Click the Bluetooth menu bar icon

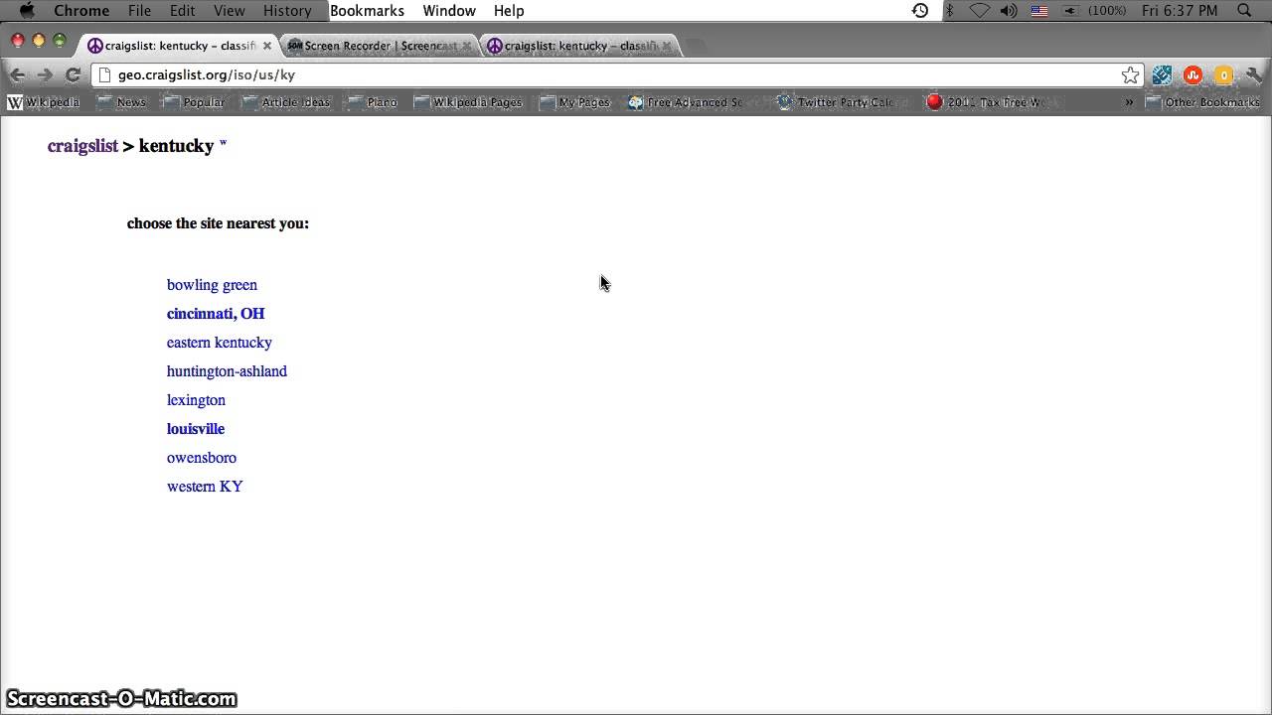pos(950,11)
